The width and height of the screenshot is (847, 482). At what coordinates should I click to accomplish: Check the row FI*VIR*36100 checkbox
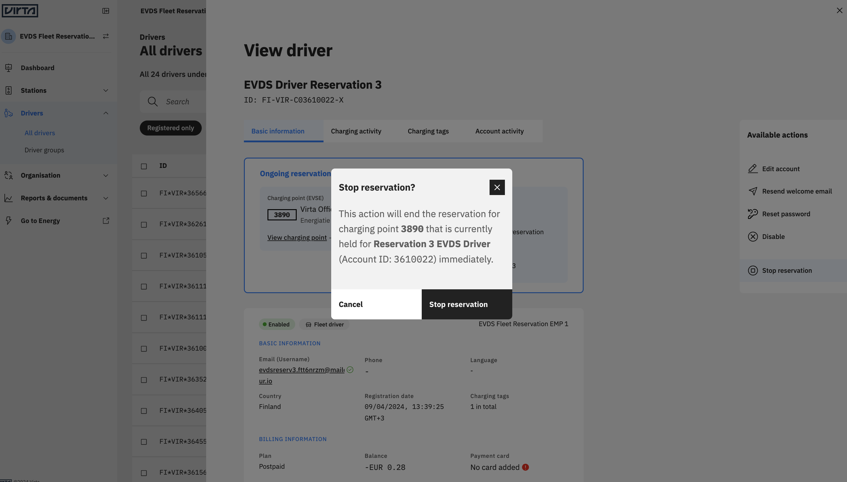(144, 349)
